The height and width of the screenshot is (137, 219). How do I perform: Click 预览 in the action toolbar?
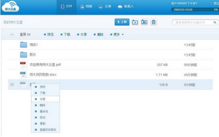point(49,35)
